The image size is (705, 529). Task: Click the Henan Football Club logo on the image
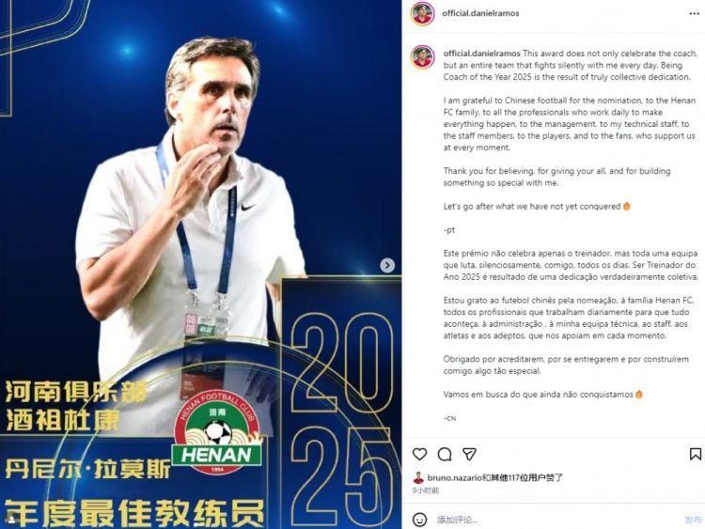[218, 431]
